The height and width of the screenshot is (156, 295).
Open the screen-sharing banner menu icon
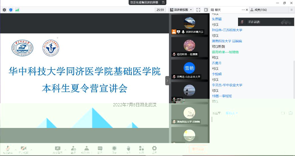pos(163,2)
